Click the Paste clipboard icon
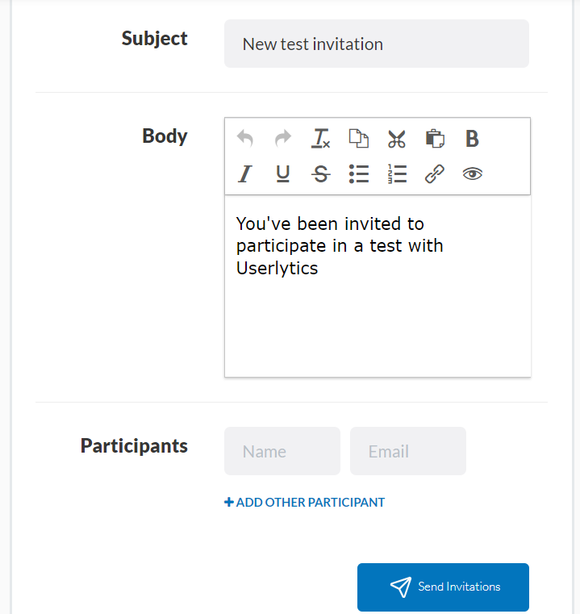 click(x=435, y=139)
